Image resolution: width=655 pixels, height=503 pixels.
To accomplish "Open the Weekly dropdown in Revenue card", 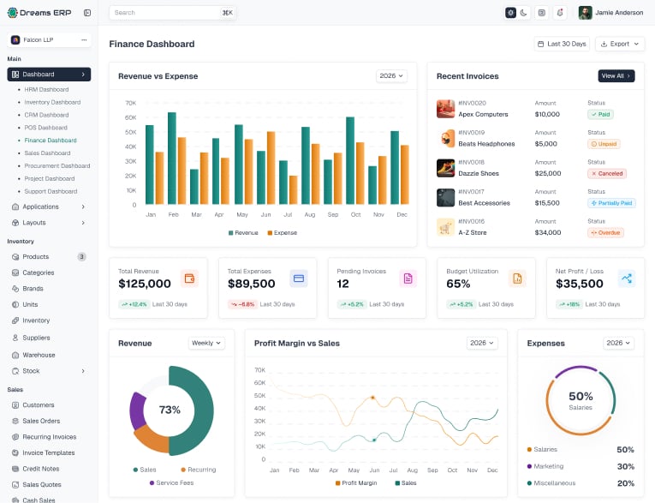I will (x=206, y=343).
